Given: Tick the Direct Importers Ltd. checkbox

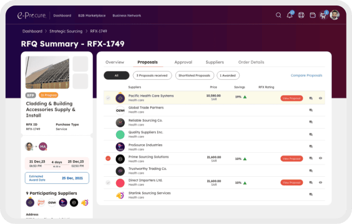Looking at the screenshot, I should pos(108,182).
